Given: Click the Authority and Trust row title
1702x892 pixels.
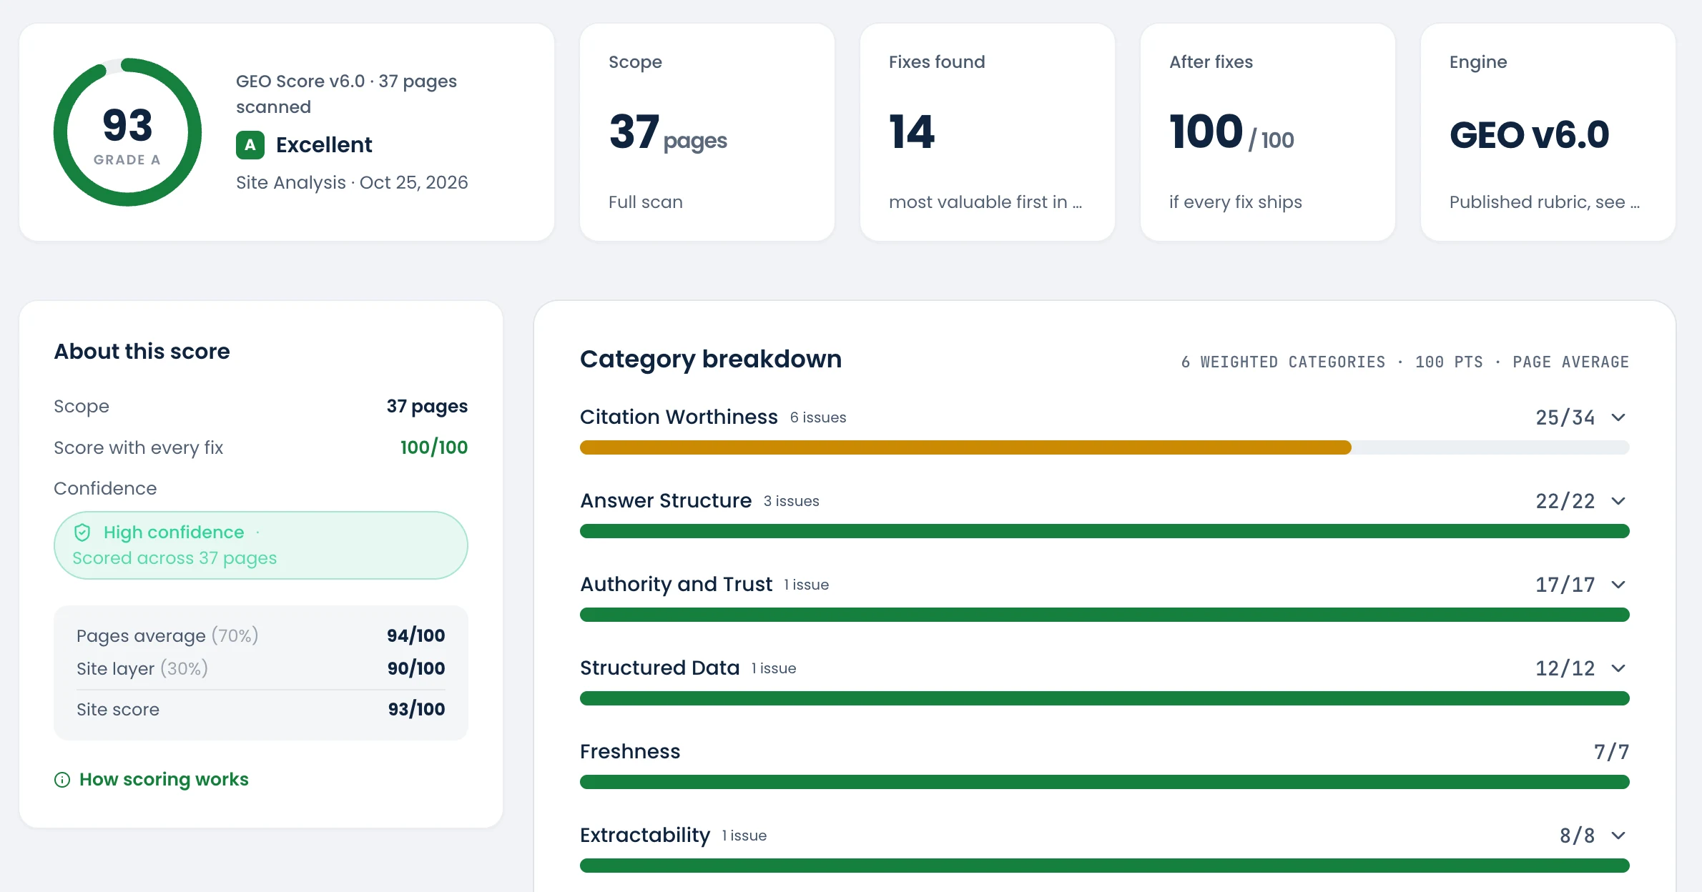Looking at the screenshot, I should (x=677, y=584).
